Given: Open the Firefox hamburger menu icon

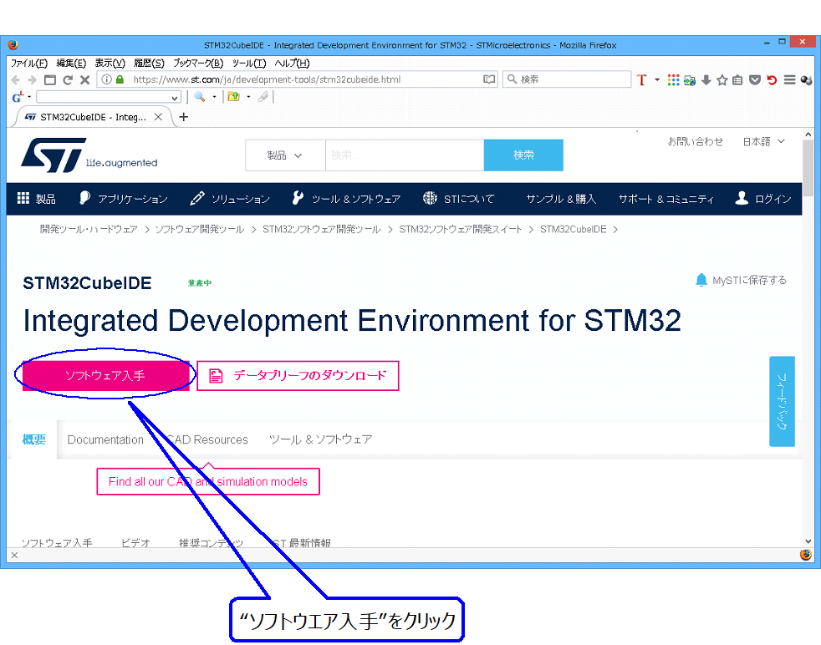Looking at the screenshot, I should pos(790,79).
